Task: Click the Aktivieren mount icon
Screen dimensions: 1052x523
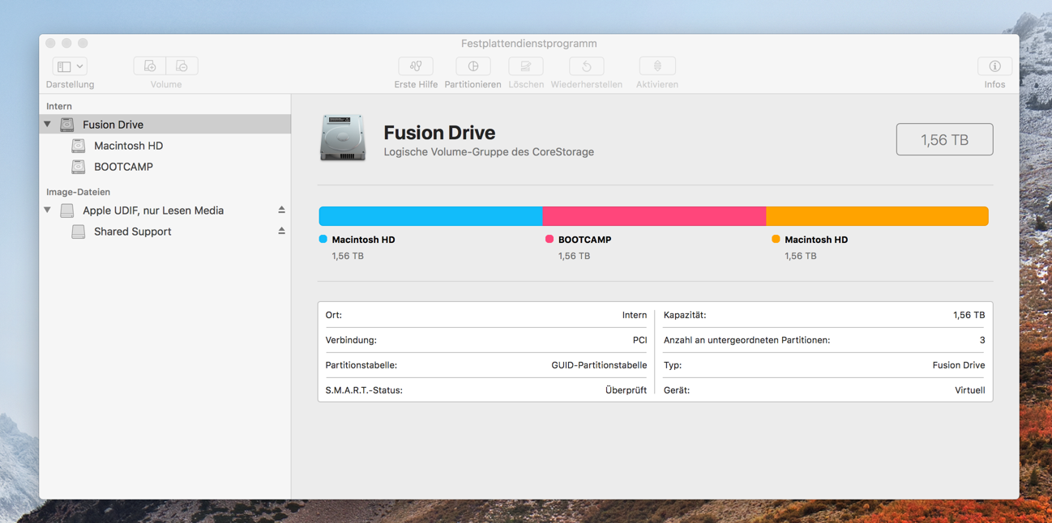Action: tap(656, 66)
